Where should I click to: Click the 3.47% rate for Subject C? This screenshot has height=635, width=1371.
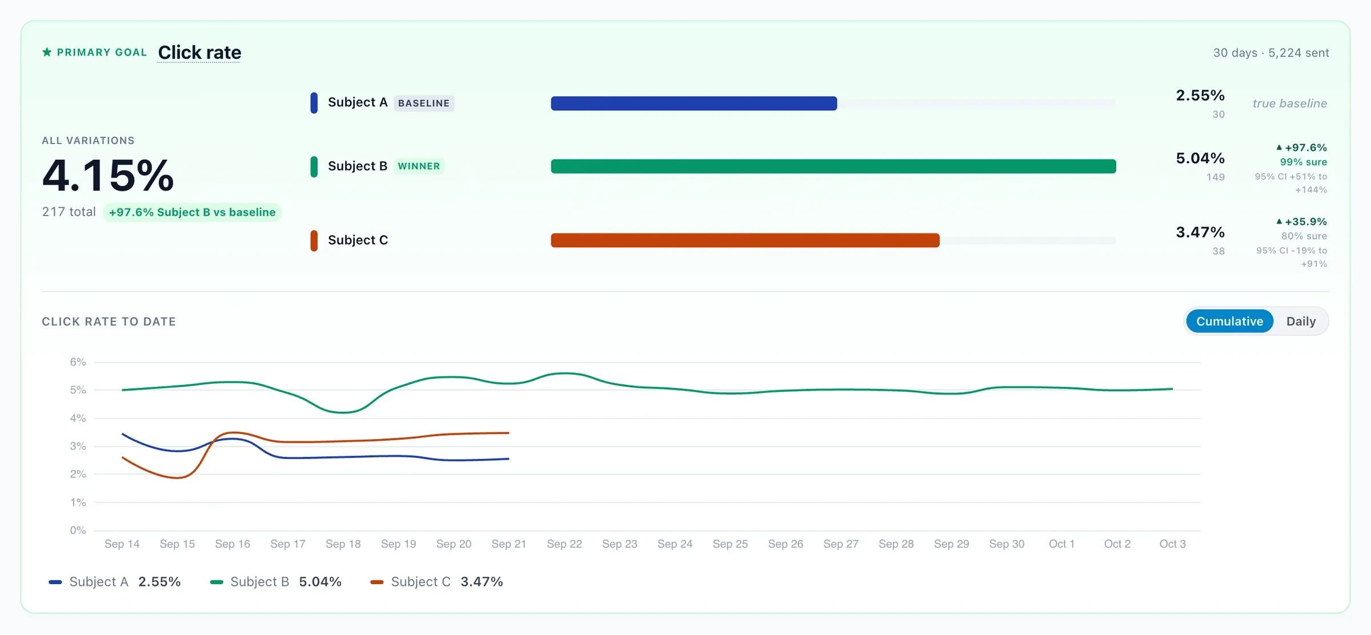1200,232
